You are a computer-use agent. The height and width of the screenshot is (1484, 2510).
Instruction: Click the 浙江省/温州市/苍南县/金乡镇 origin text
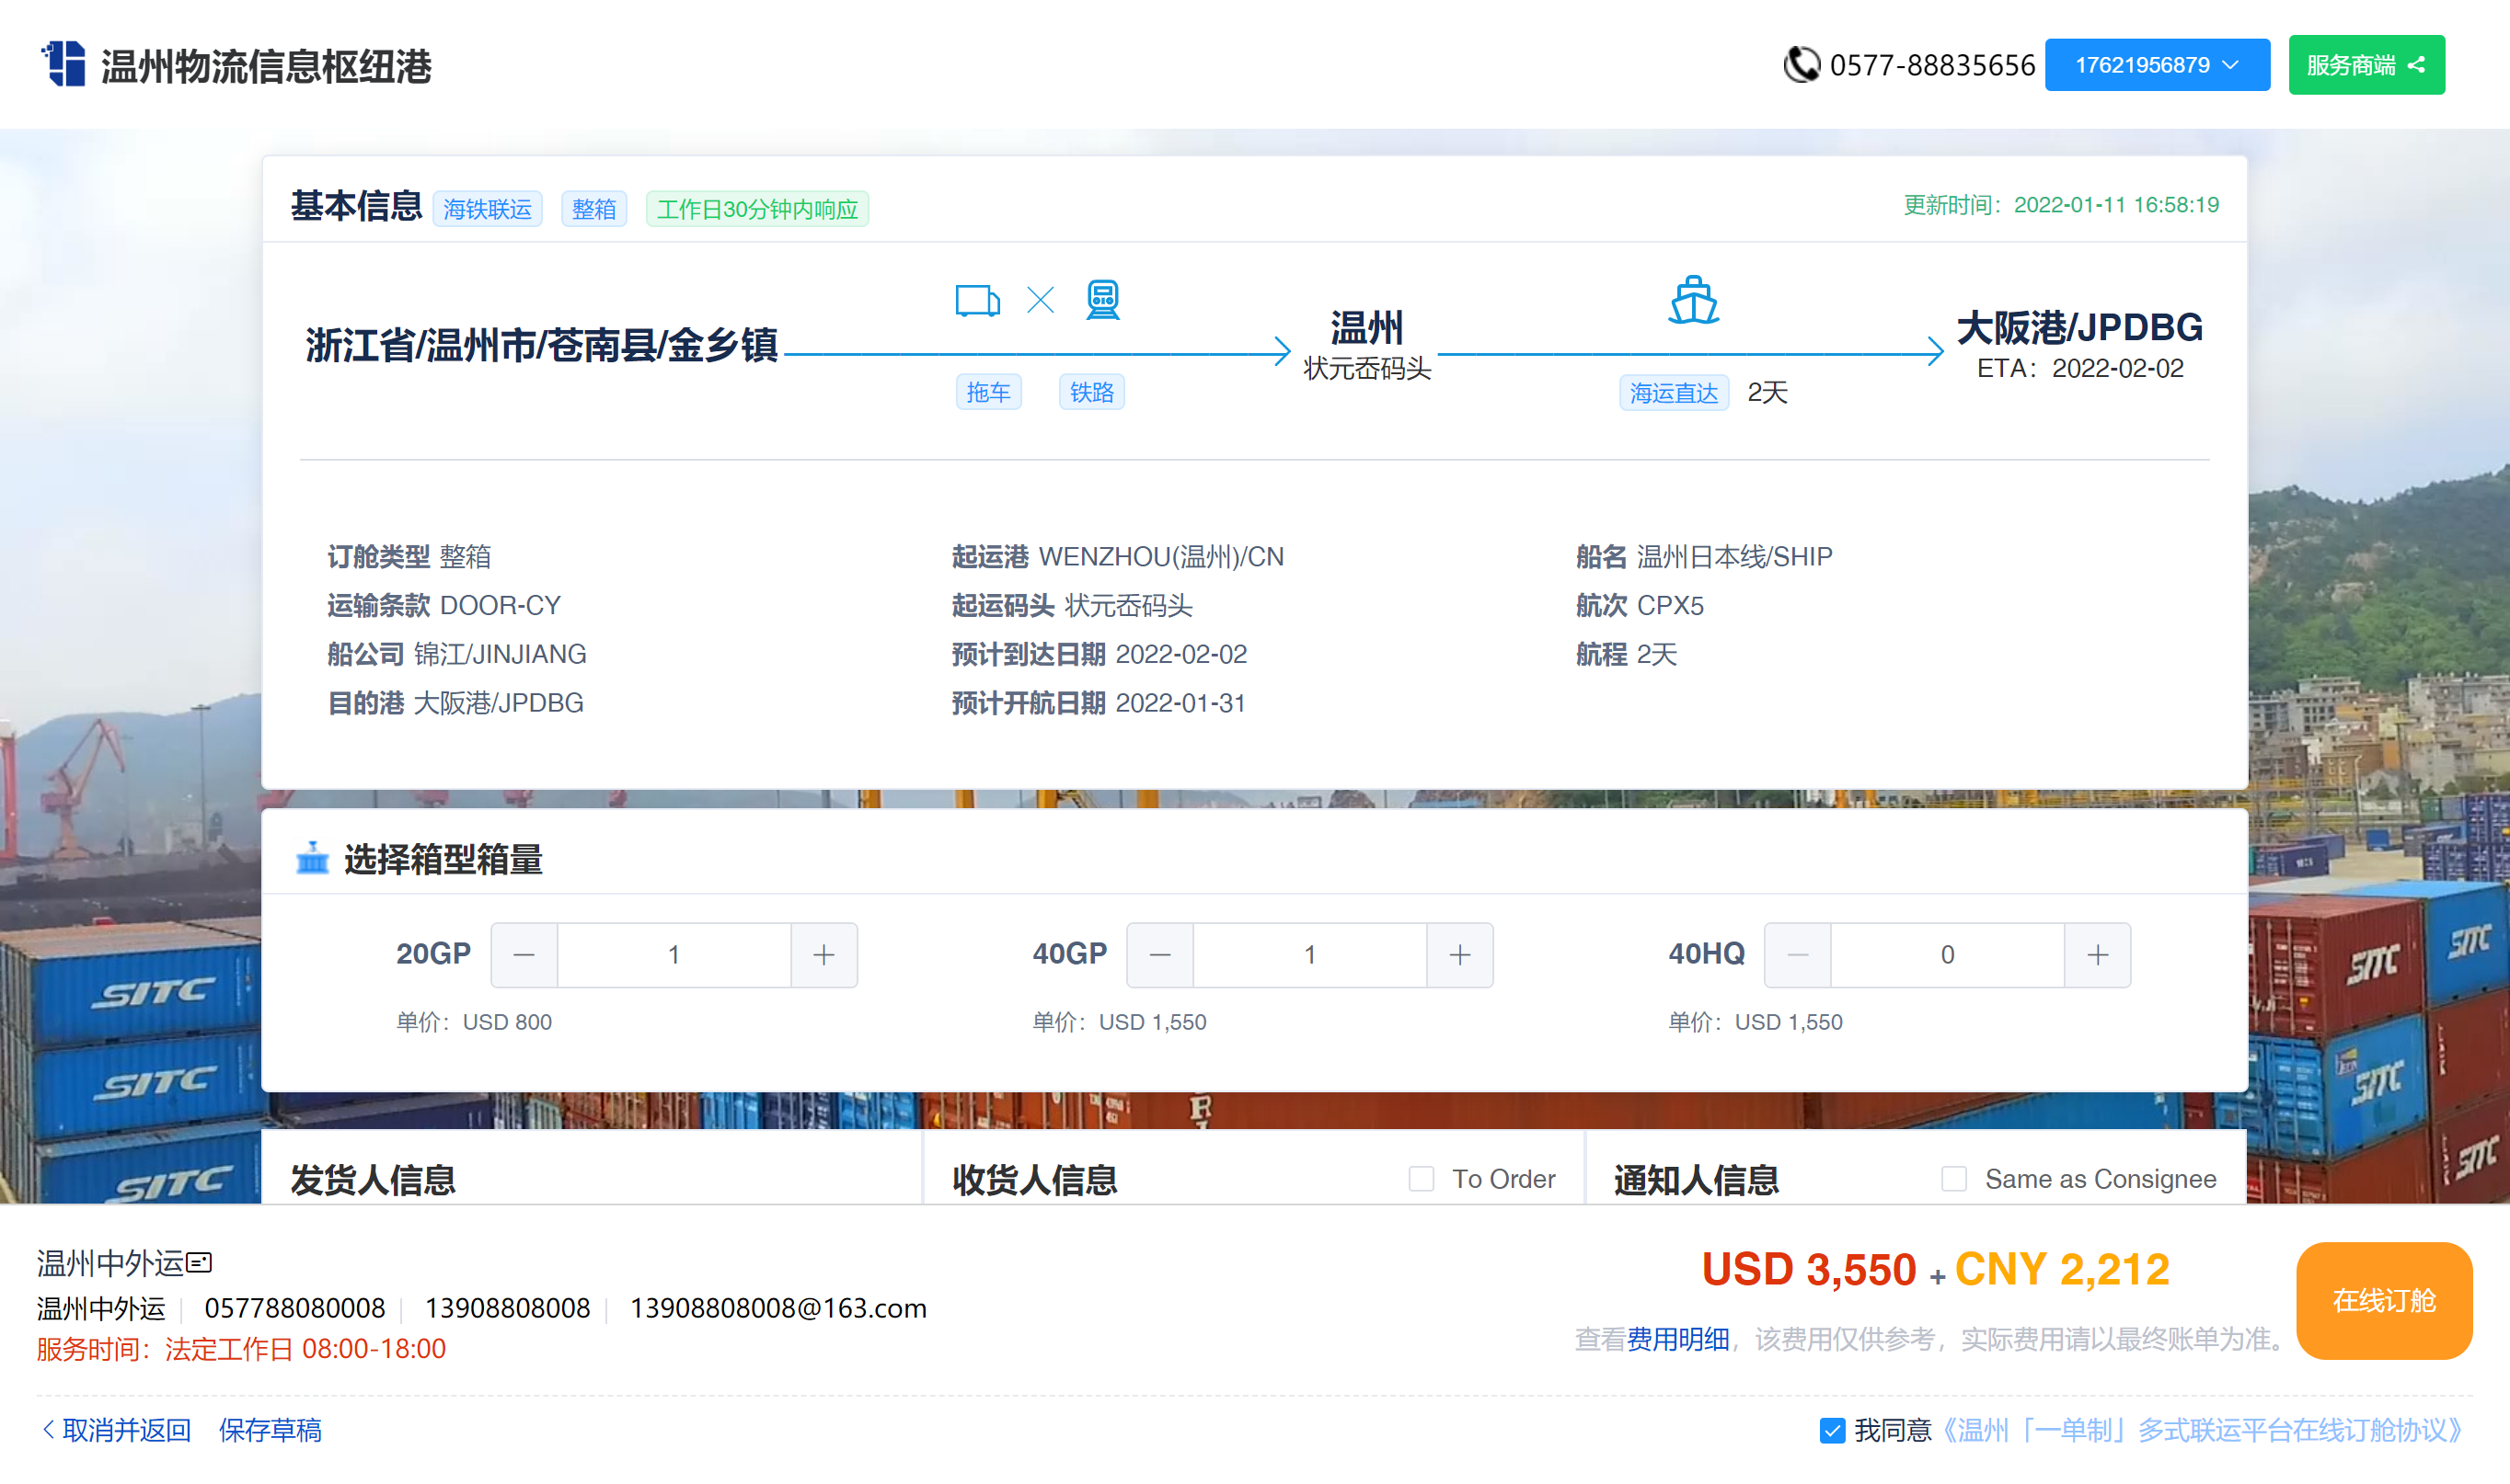[541, 346]
